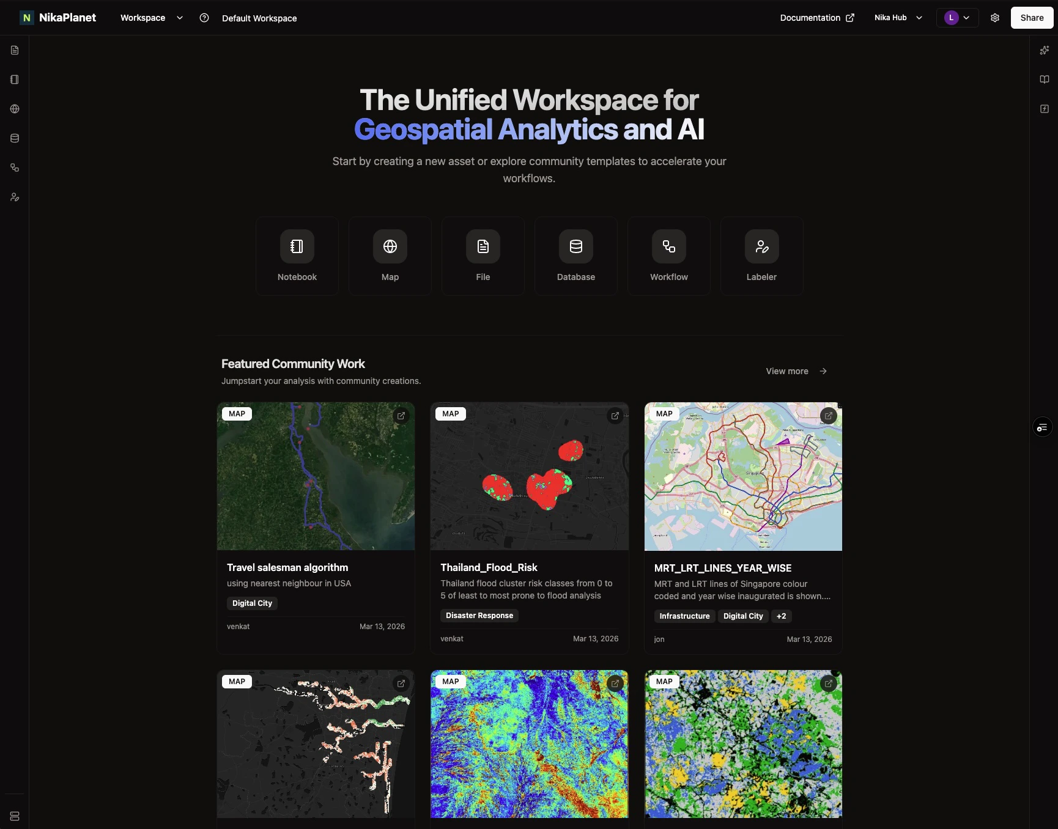1058x829 pixels.
Task: Open the Workflow panel from the sidebar
Action: [x=14, y=168]
